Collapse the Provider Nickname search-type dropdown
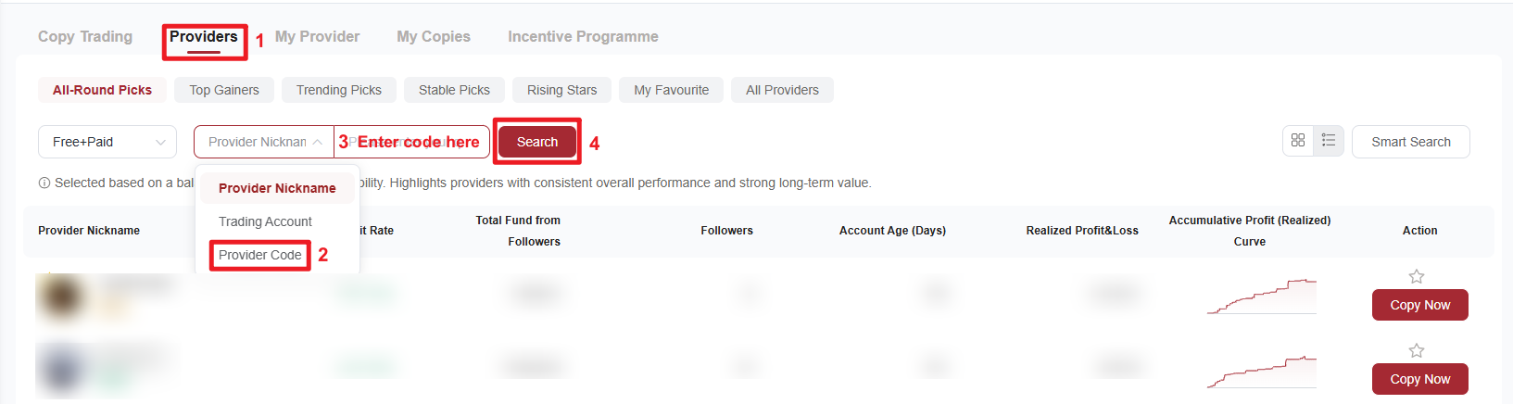Screen dimensions: 1513x404 pyautogui.click(x=264, y=142)
